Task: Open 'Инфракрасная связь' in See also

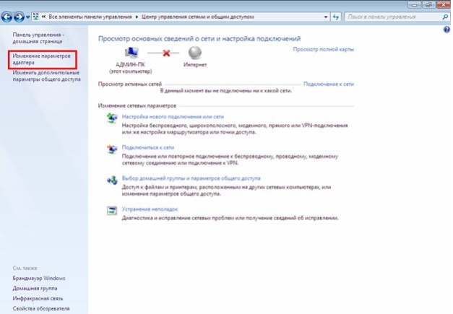Action: coord(38,298)
